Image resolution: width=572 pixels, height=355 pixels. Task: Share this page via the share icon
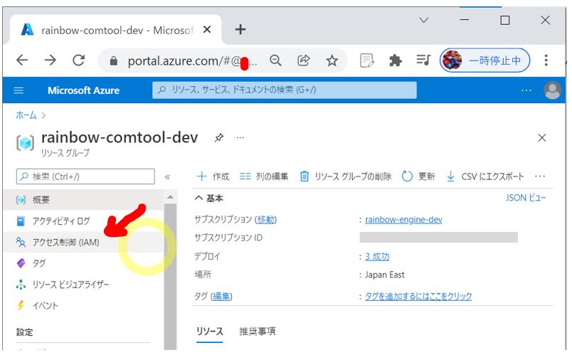pos(304,60)
